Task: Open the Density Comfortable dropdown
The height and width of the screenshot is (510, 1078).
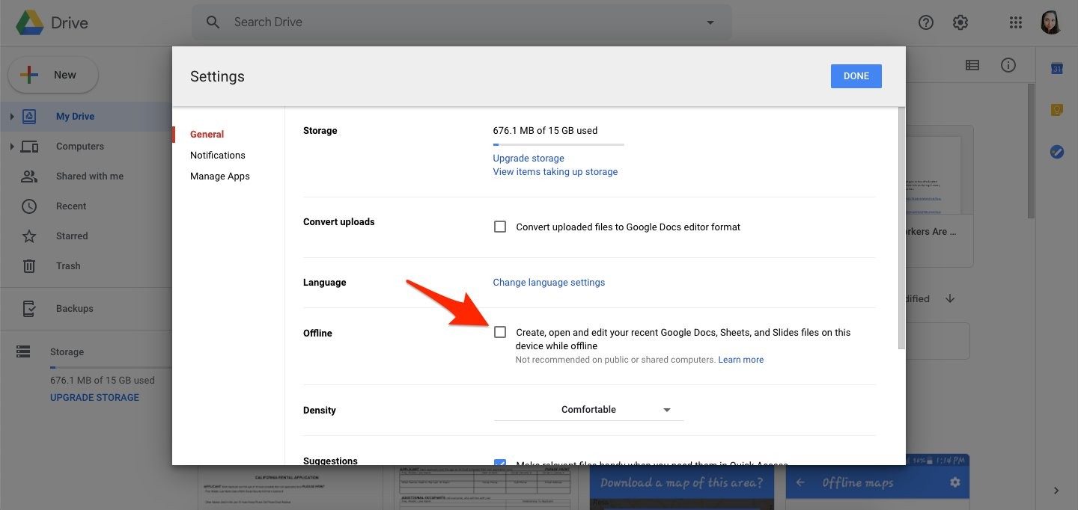Action: pos(588,410)
